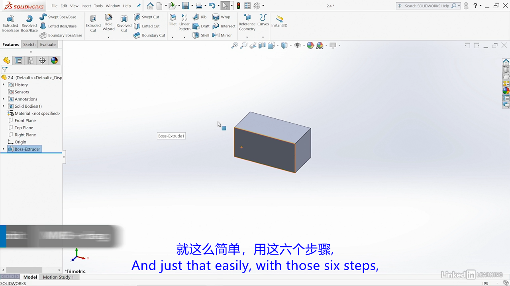Toggle the menu bar pin
510x286 pixels.
[139, 6]
